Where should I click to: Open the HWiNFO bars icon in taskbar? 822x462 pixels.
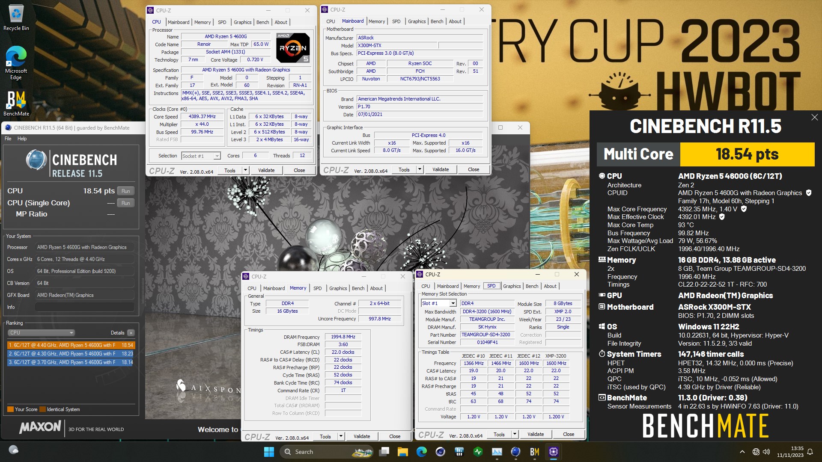point(459,452)
